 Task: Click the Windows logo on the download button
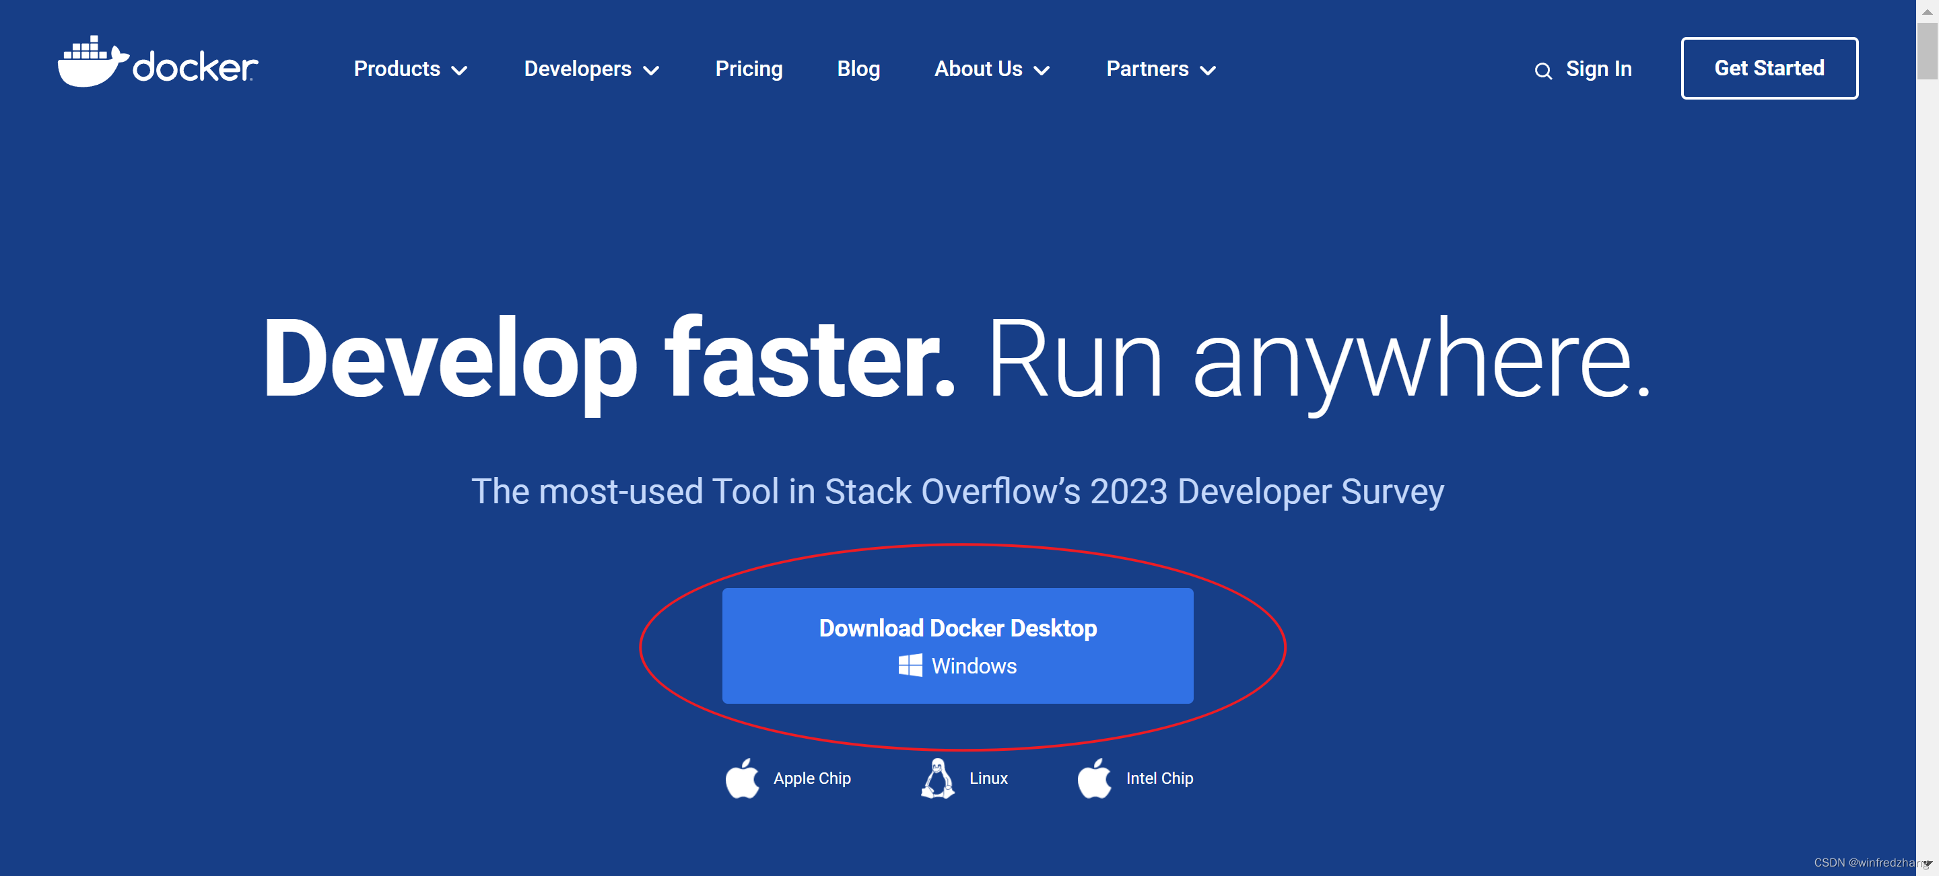pyautogui.click(x=910, y=665)
